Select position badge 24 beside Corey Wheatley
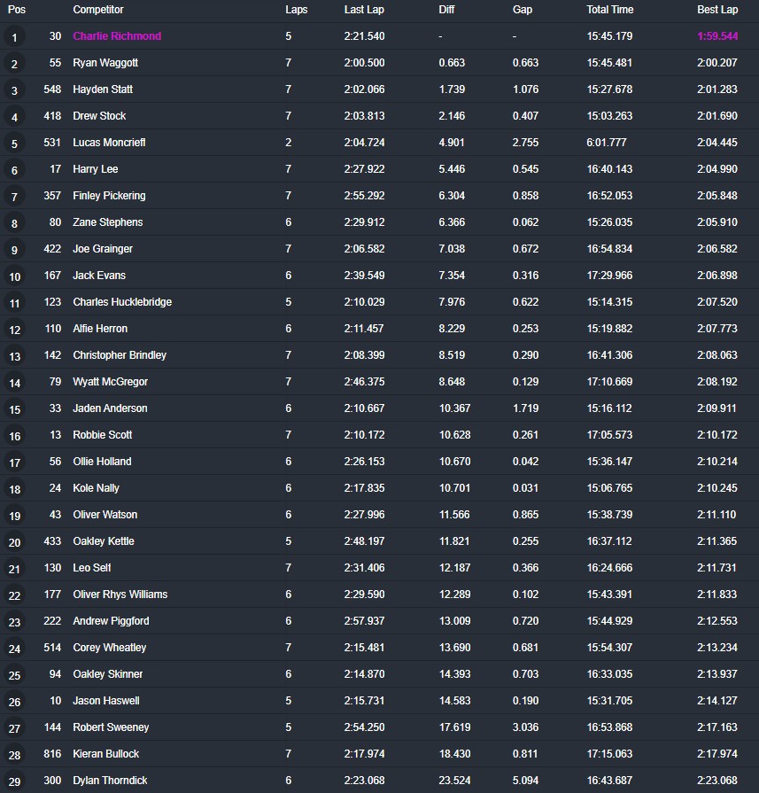This screenshot has width=759, height=793. pos(14,649)
